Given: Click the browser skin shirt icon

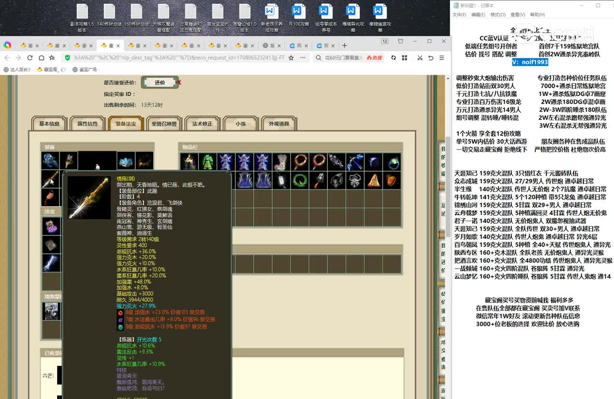Looking at the screenshot, I should 401,42.
